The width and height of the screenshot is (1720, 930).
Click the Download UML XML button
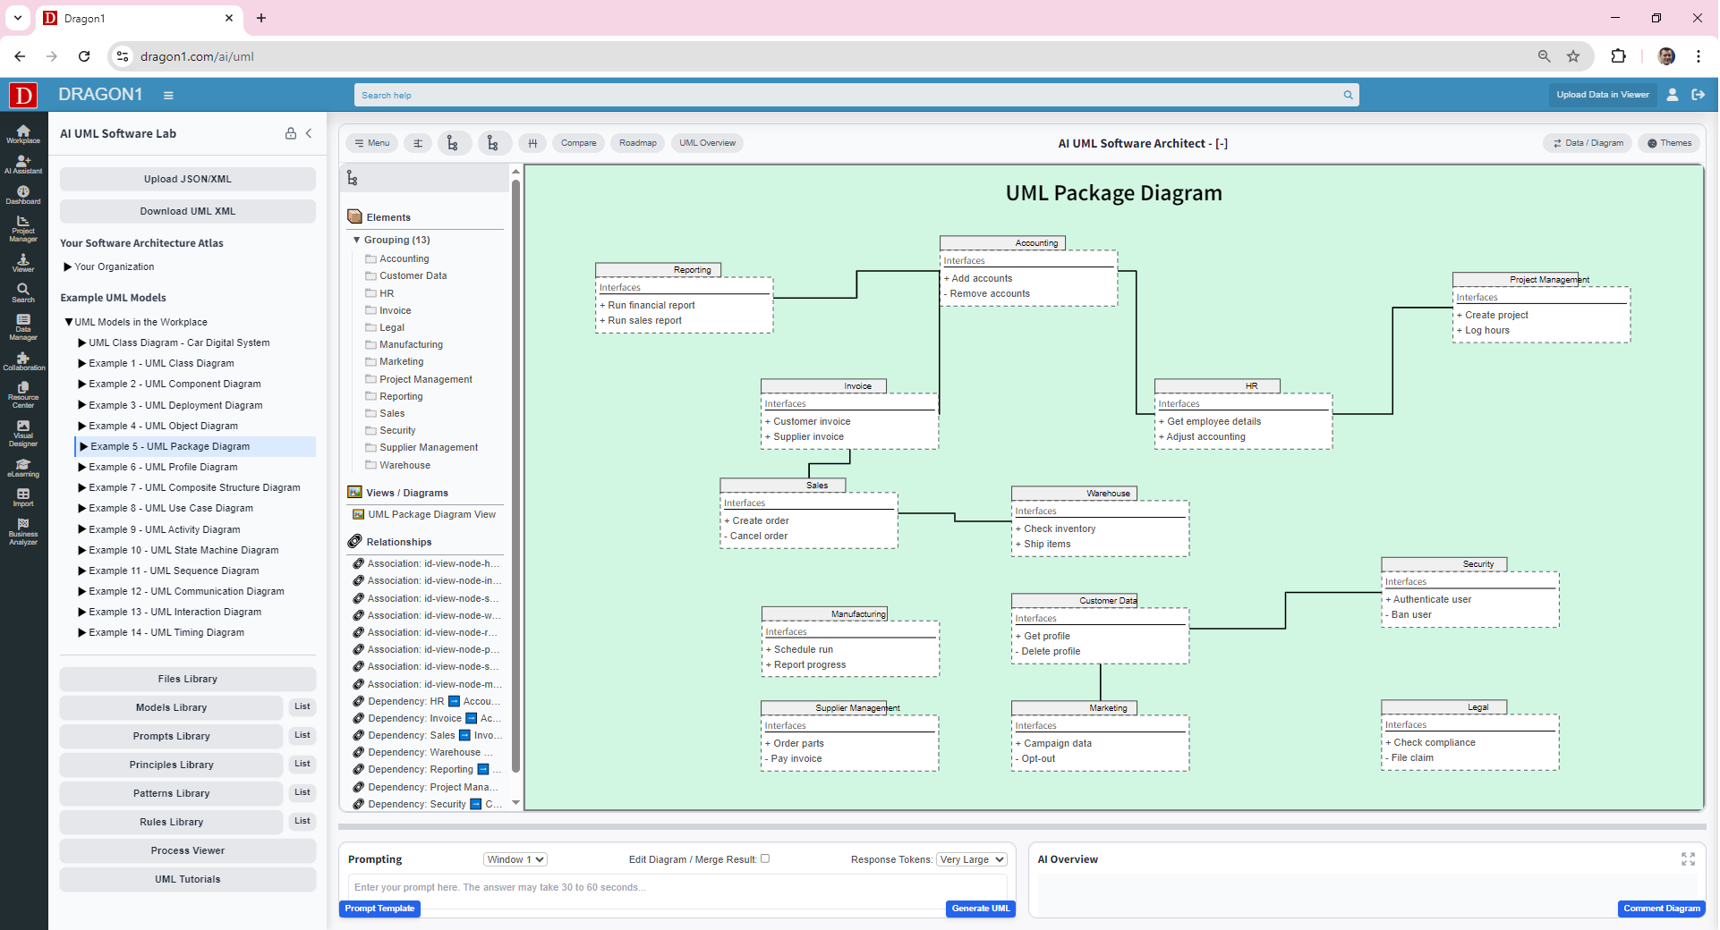pos(187,211)
